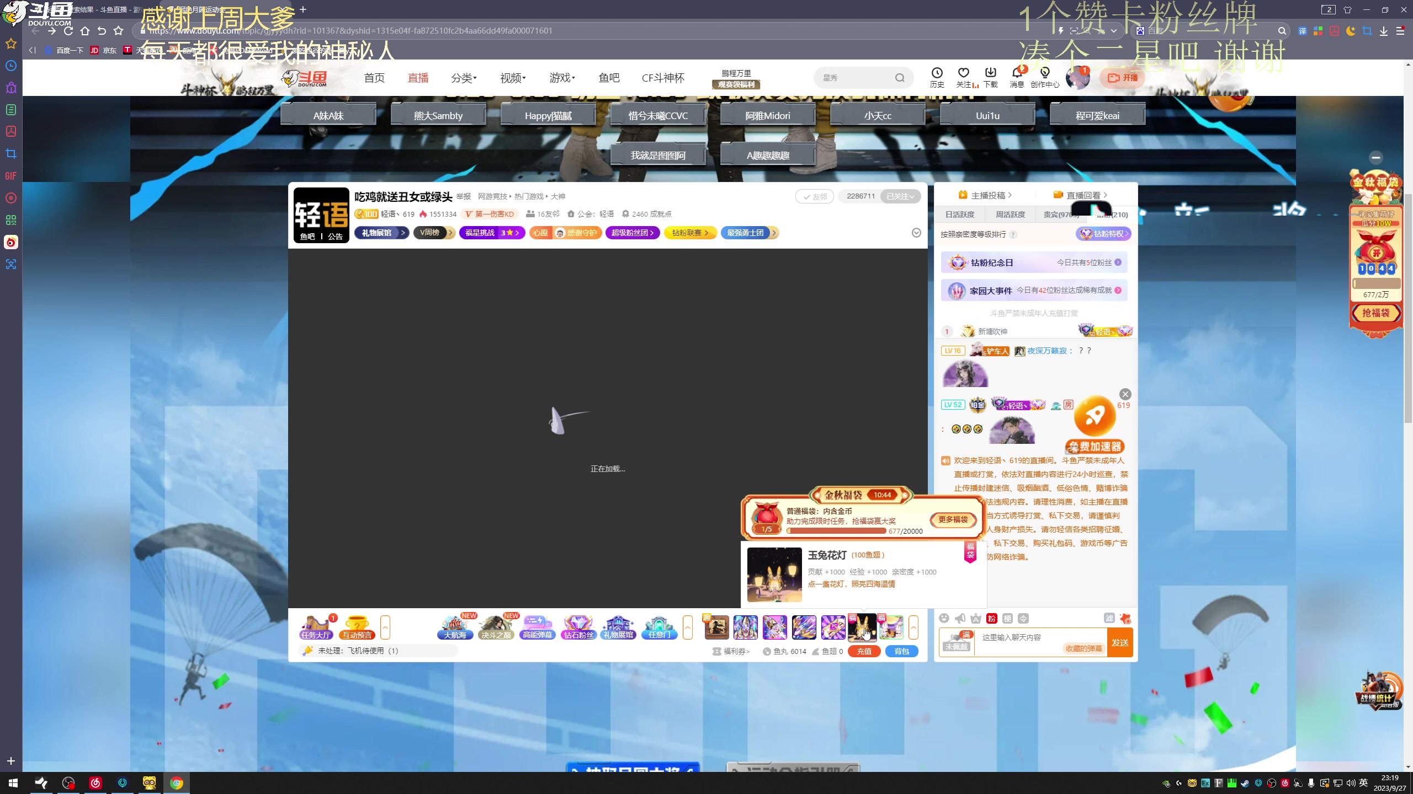Click the 钻石粉丝 diamond fan icon

click(578, 627)
